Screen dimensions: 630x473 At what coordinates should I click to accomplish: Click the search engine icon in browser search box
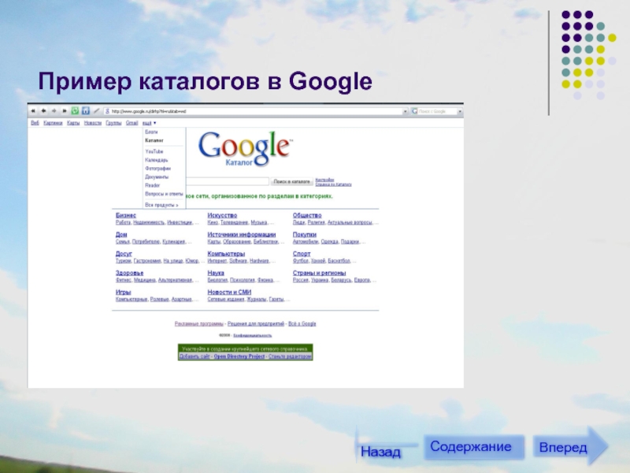414,111
